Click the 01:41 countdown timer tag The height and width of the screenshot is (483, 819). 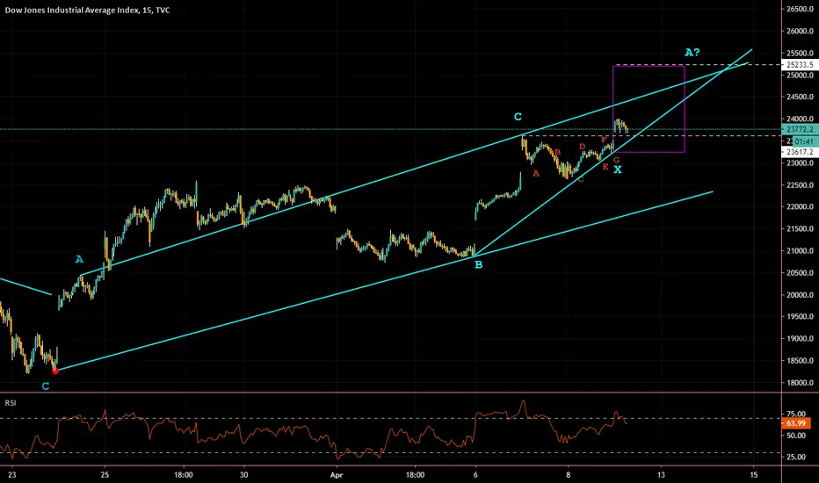[x=805, y=141]
